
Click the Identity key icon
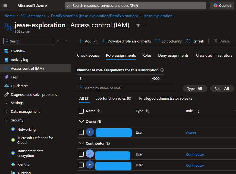(13, 164)
